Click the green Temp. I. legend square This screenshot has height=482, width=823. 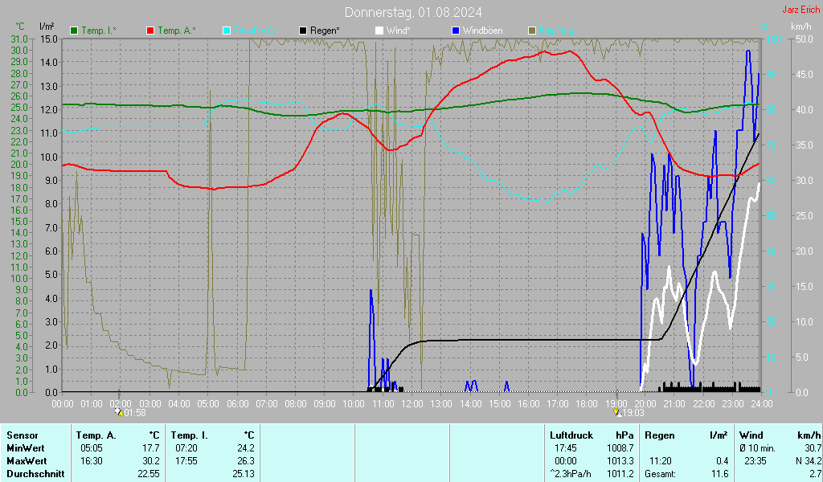[74, 31]
